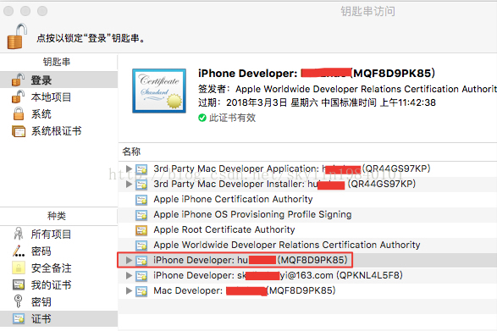
Task: Click certificate icon of iPhone Developer QPKNL4L5F8 row
Action: (x=141, y=275)
